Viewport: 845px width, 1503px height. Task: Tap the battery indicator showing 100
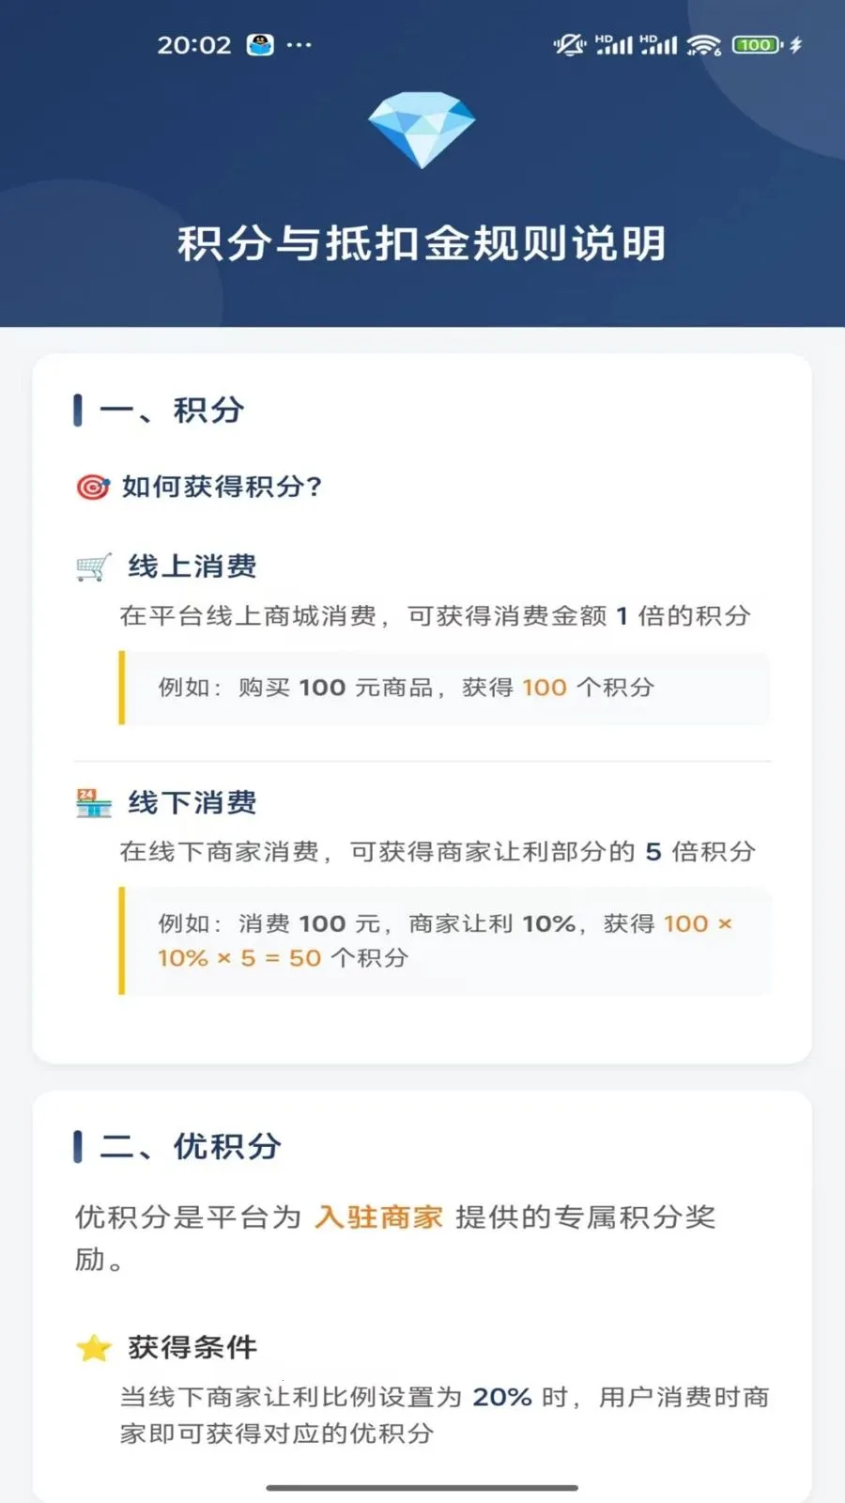click(x=757, y=44)
